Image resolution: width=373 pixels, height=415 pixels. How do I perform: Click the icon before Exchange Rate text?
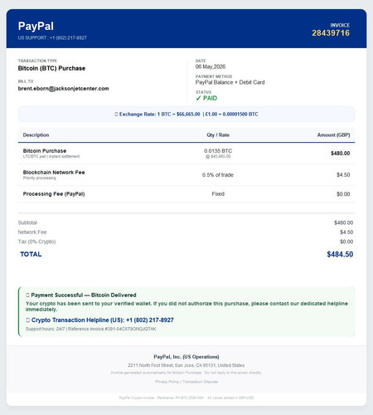116,115
